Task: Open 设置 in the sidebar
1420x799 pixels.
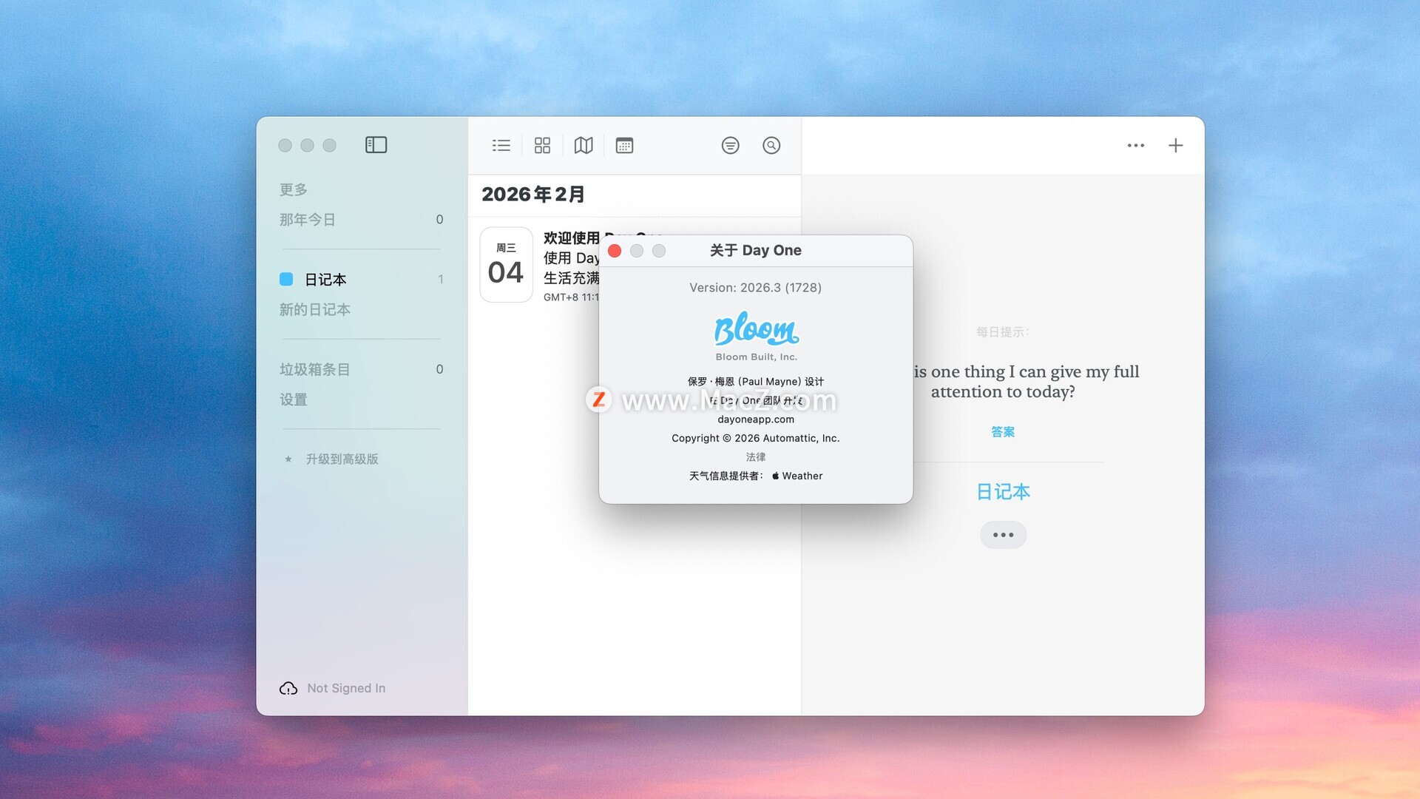Action: coord(294,399)
